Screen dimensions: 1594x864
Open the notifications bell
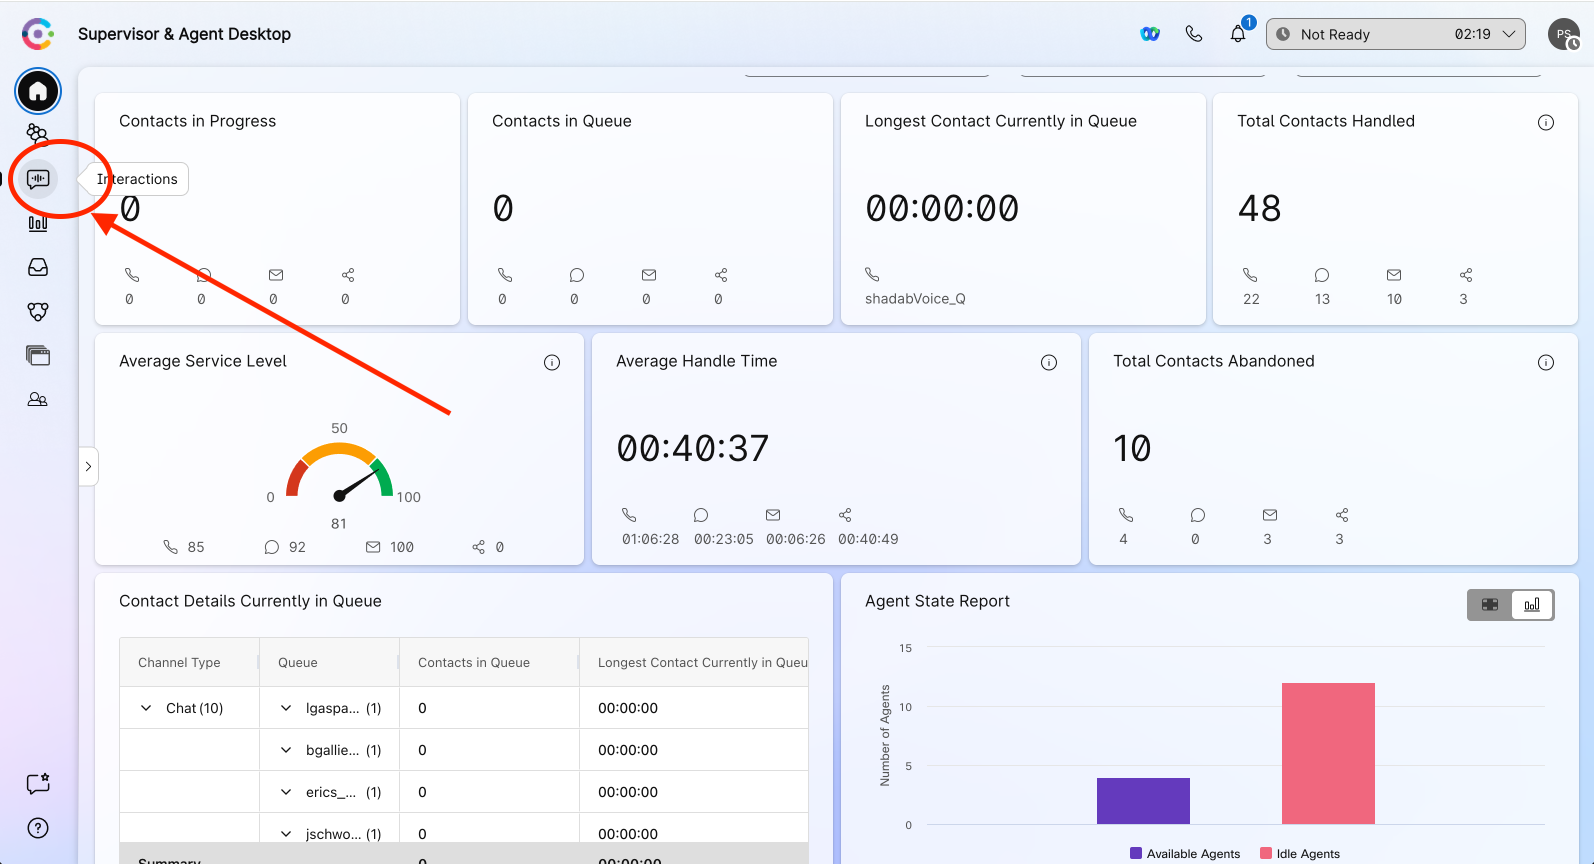1237,34
